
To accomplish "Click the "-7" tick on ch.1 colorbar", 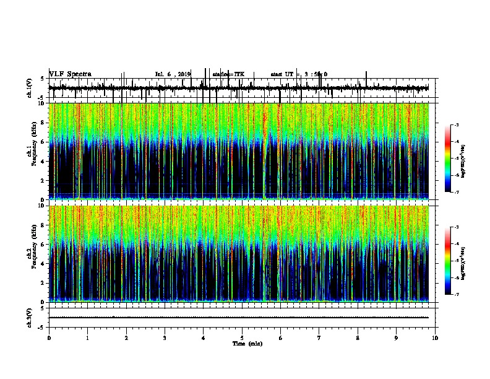I will (456, 192).
